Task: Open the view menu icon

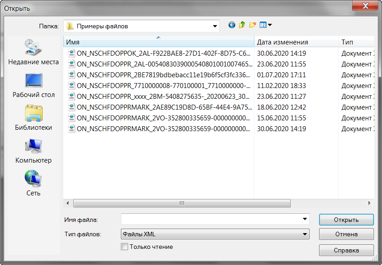Action: [266, 25]
